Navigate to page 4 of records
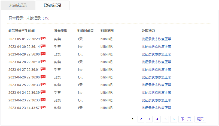 [x=157, y=119]
